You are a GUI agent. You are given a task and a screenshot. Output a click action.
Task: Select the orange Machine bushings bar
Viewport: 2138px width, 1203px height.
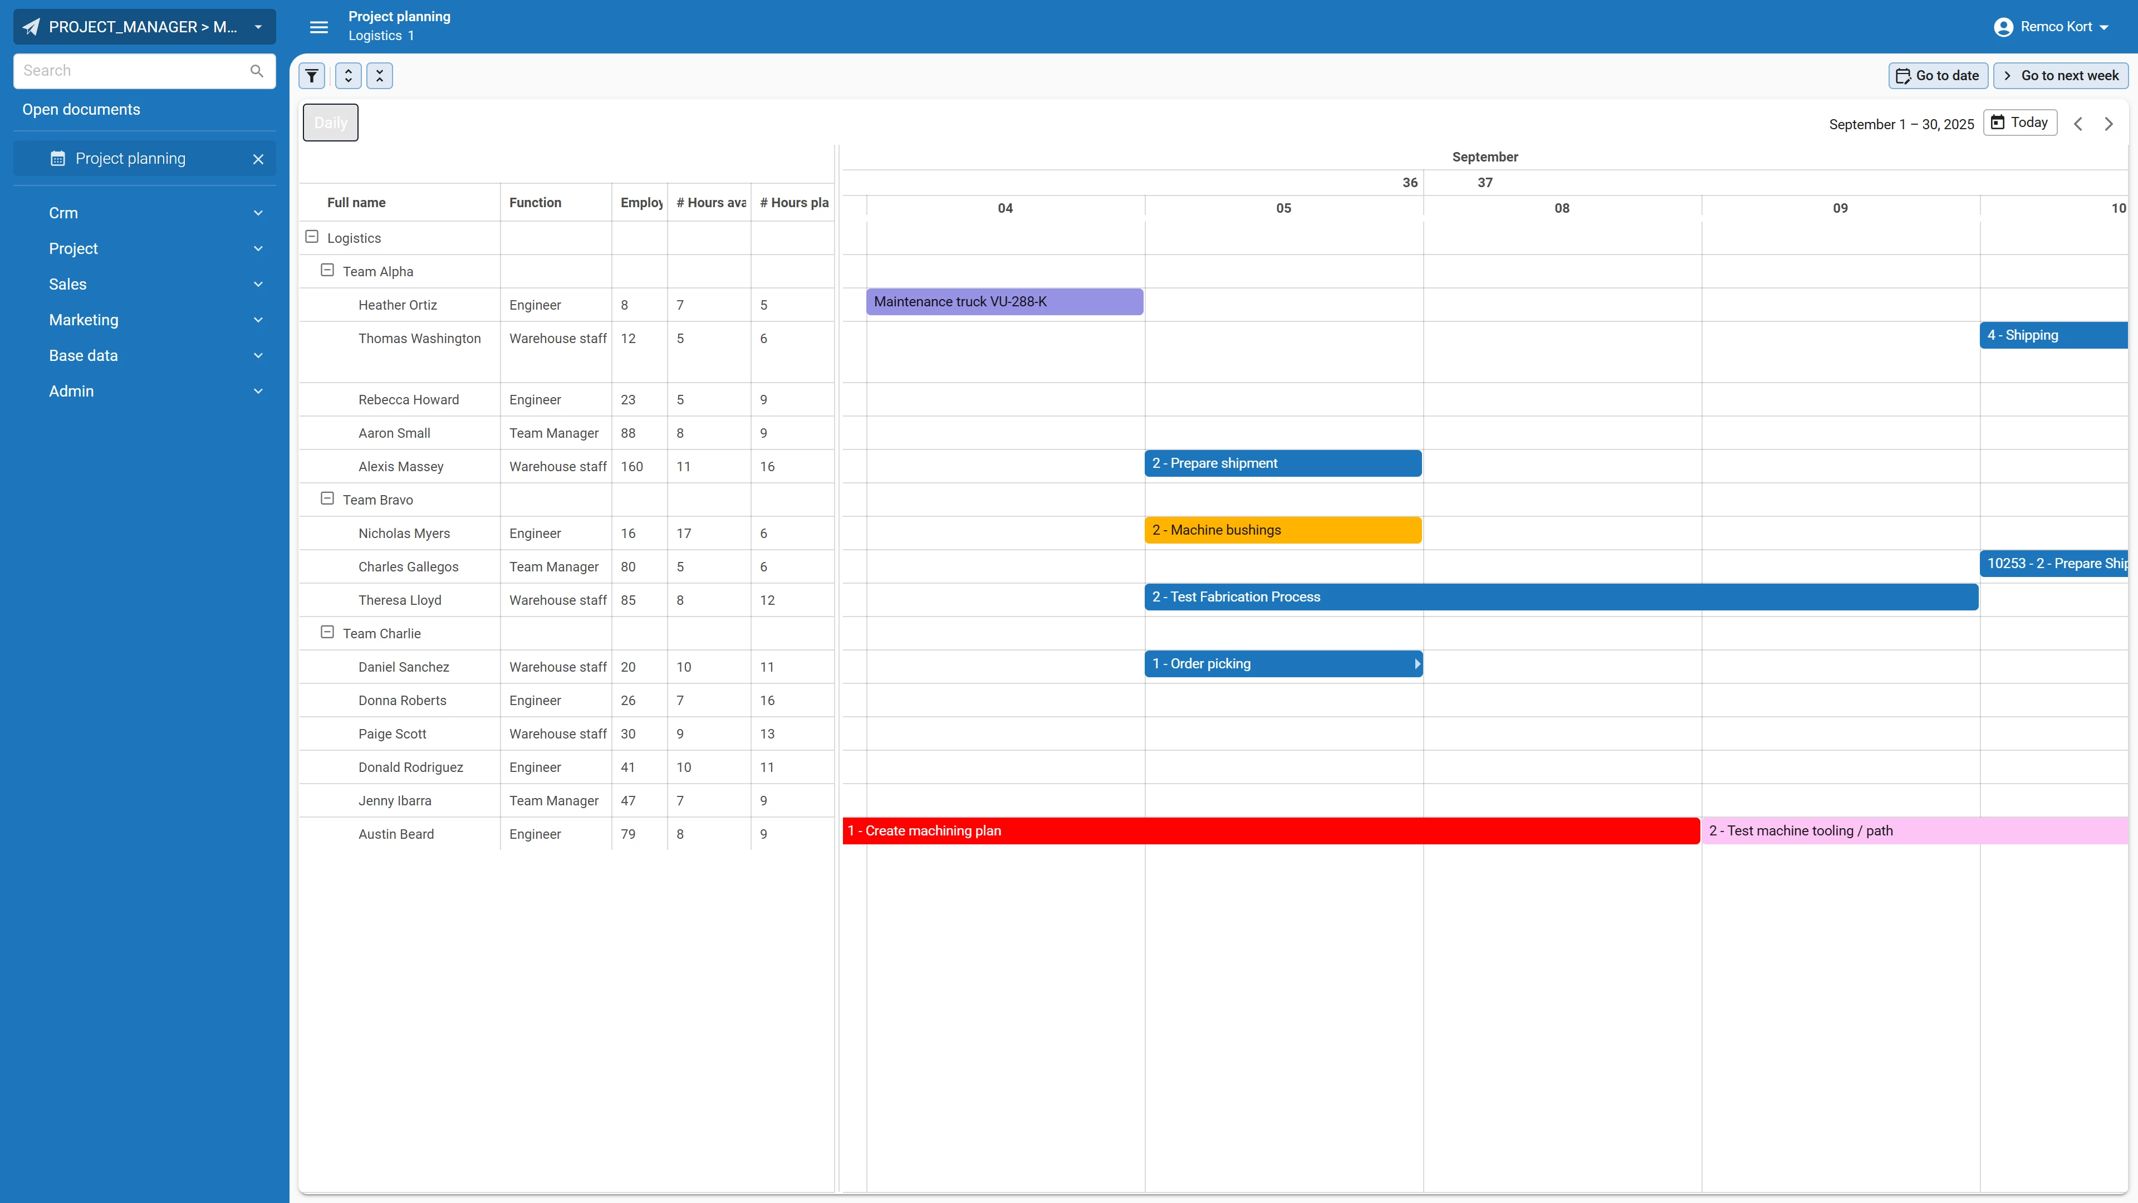coord(1282,530)
